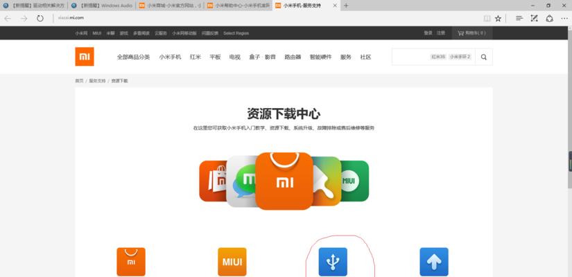Click the search magnifier button
Screen dimensions: 572x277
484,57
